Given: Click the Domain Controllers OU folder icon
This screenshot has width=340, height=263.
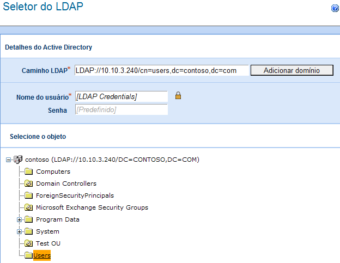Looking at the screenshot, I should pyautogui.click(x=29, y=184).
